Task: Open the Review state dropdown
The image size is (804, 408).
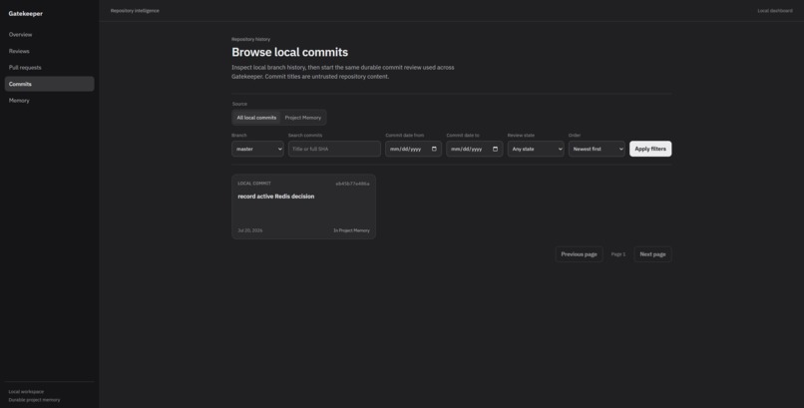Action: point(536,149)
